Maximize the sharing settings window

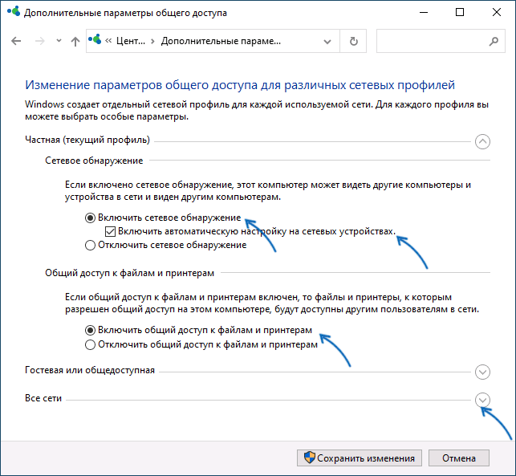point(460,13)
